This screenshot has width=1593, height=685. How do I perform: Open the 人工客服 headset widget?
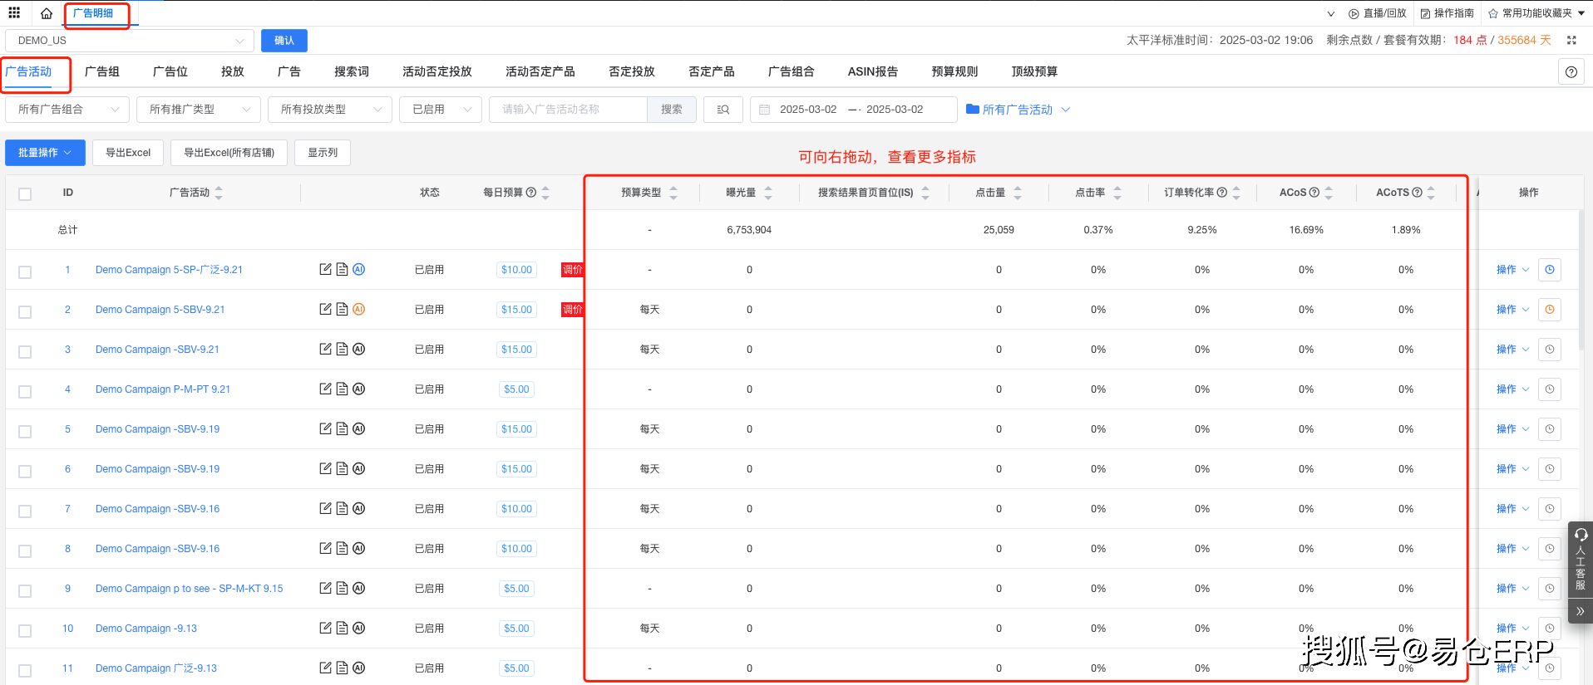tap(1581, 559)
